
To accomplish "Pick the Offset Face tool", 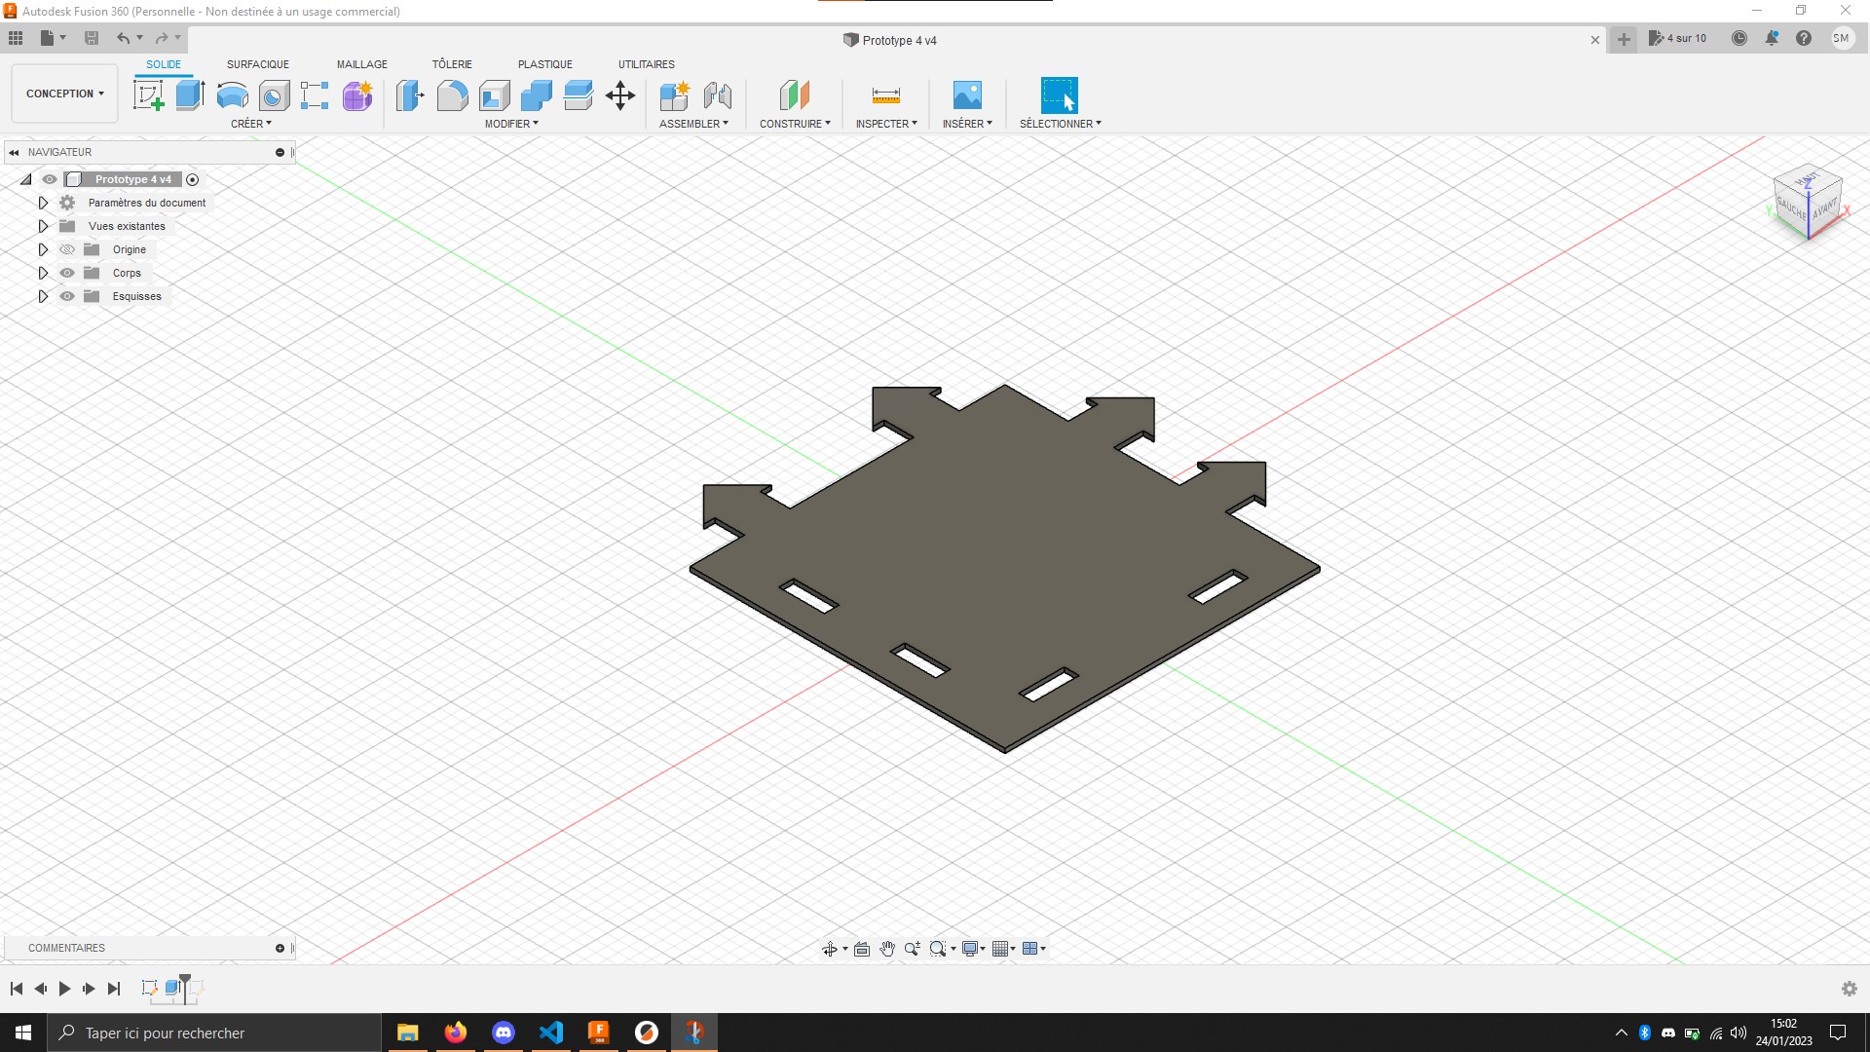I will (579, 95).
